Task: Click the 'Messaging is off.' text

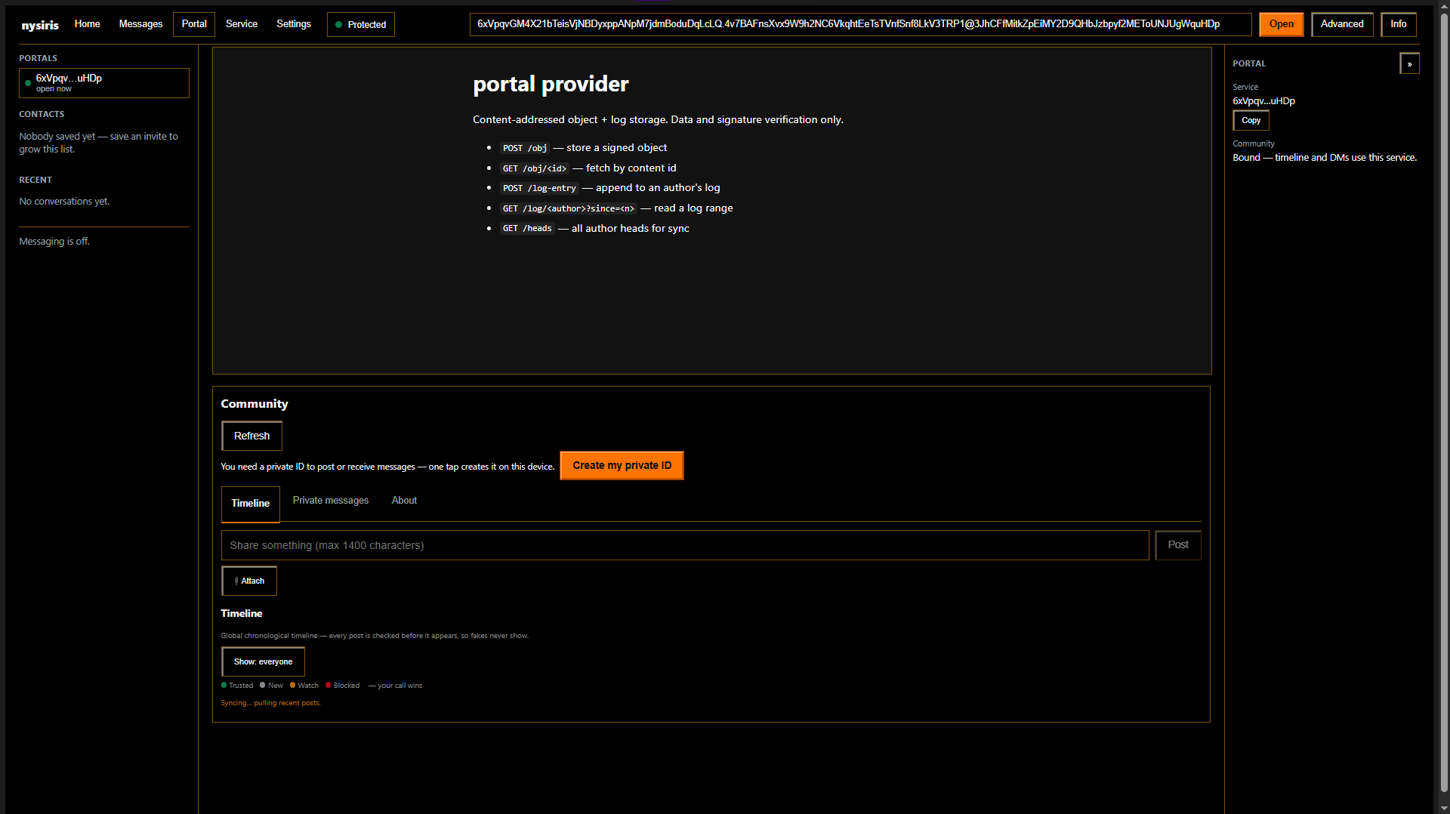Action: pyautogui.click(x=54, y=242)
